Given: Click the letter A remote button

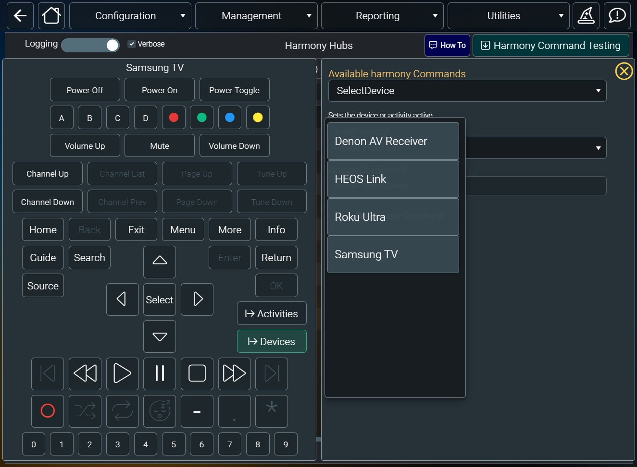Looking at the screenshot, I should tap(62, 118).
